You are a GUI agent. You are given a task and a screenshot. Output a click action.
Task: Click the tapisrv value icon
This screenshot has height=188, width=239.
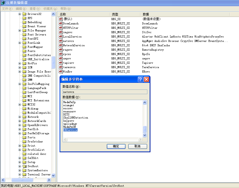(61, 63)
